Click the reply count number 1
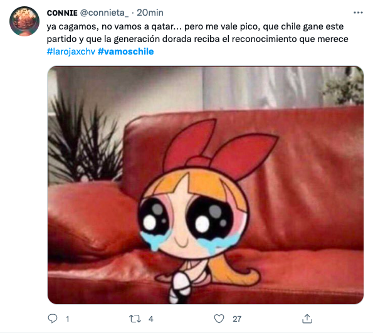Screen dimensions: 373x333 point(68,319)
